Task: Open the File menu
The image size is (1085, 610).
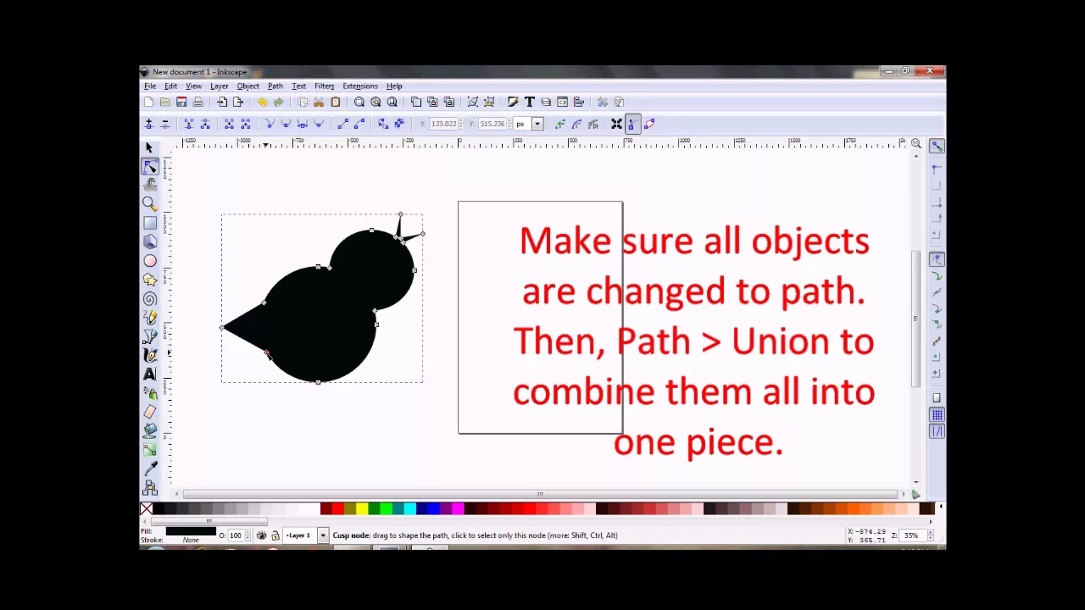Action: 150,86
